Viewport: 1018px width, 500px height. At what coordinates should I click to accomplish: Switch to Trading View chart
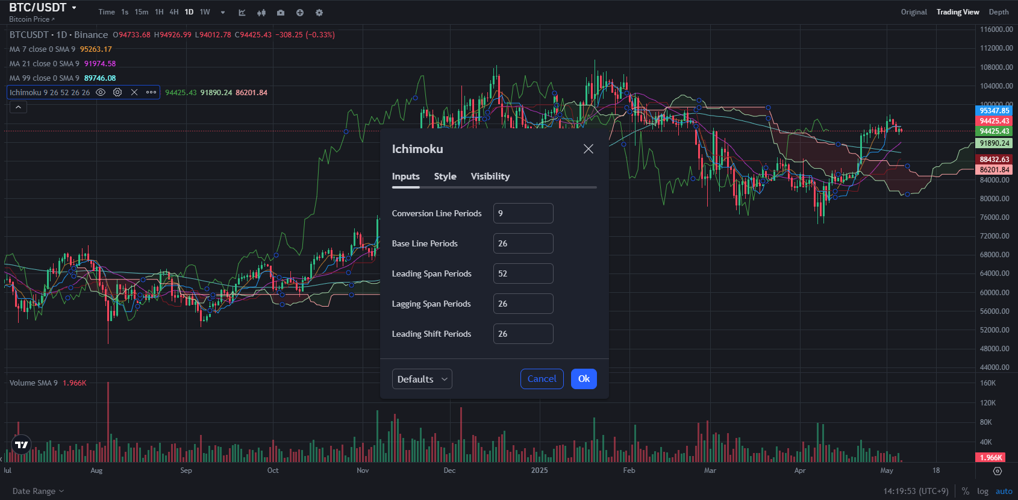coord(958,12)
